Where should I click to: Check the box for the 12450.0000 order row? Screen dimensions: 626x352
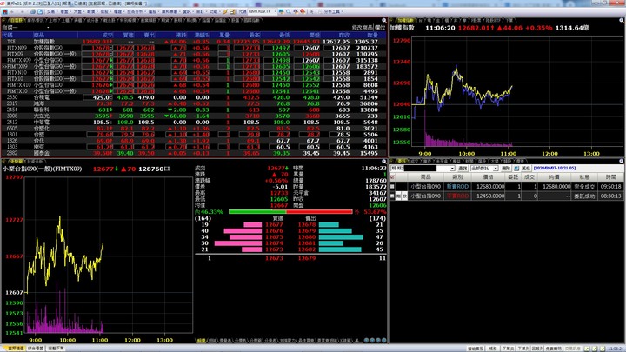coord(392,196)
